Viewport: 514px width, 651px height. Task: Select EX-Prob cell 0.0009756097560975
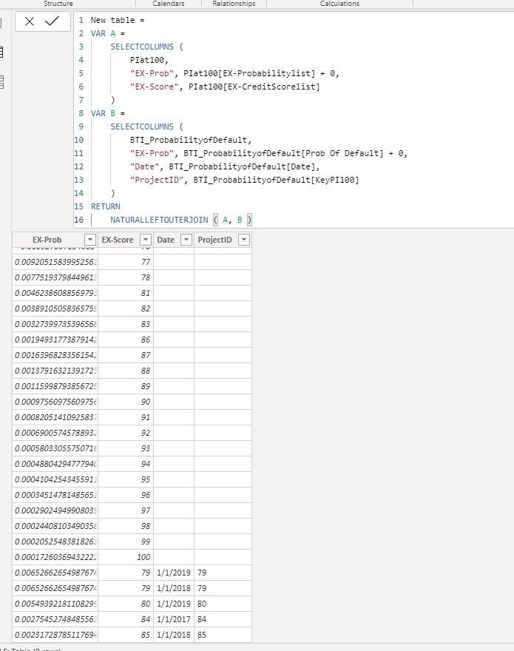(x=55, y=402)
